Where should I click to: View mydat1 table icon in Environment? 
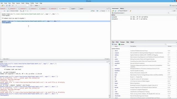176,19
